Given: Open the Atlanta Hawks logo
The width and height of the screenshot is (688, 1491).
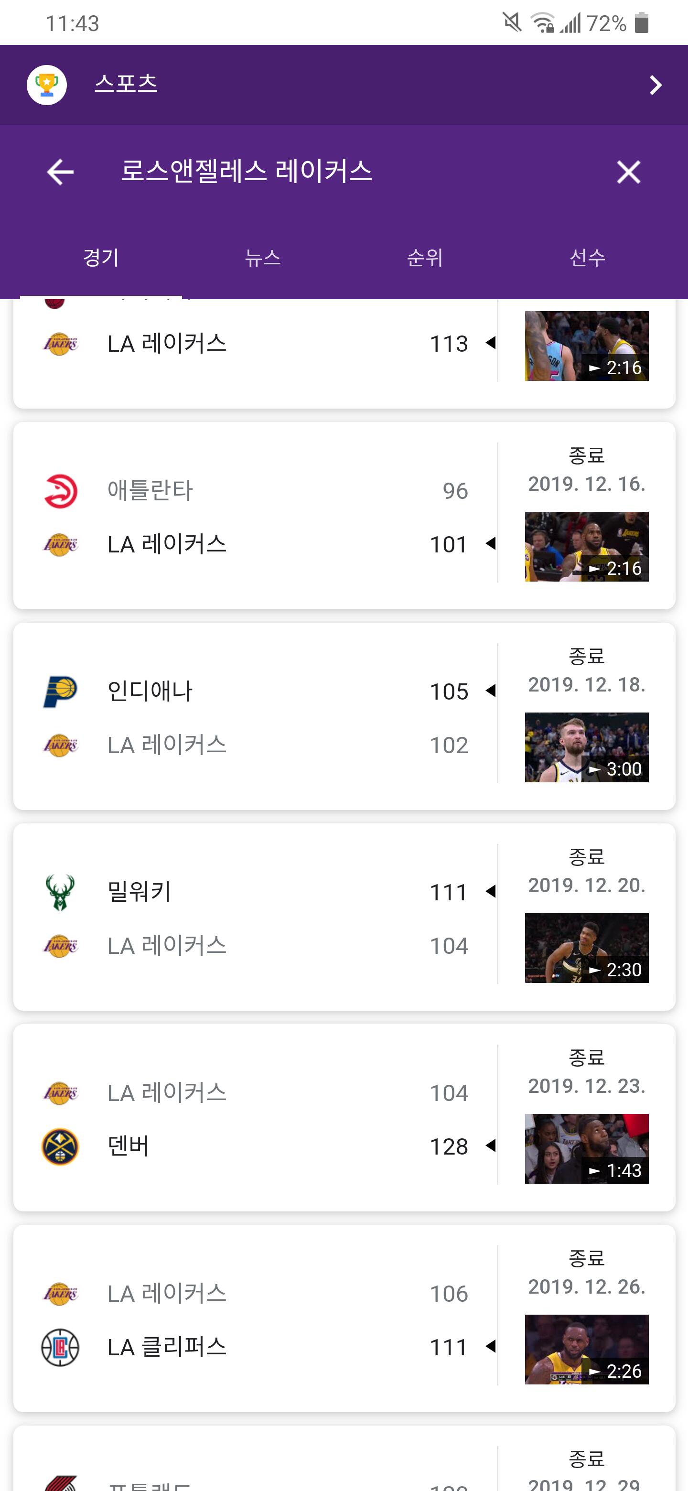Looking at the screenshot, I should 60,491.
